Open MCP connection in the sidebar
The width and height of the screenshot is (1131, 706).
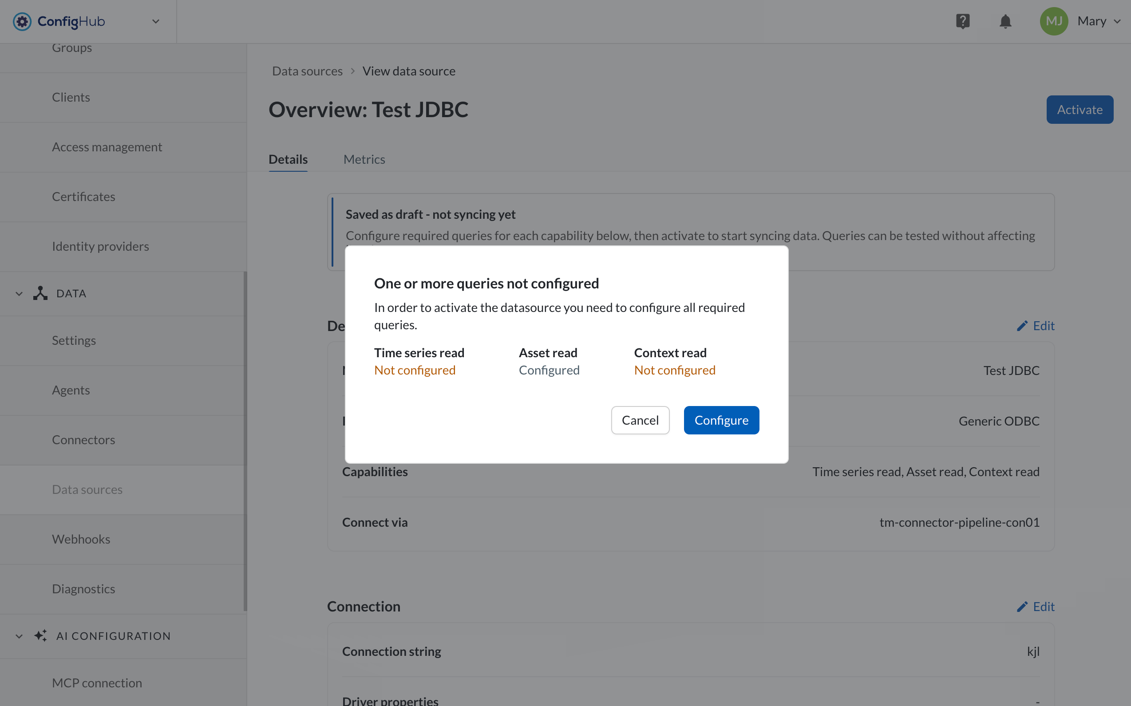123,682
